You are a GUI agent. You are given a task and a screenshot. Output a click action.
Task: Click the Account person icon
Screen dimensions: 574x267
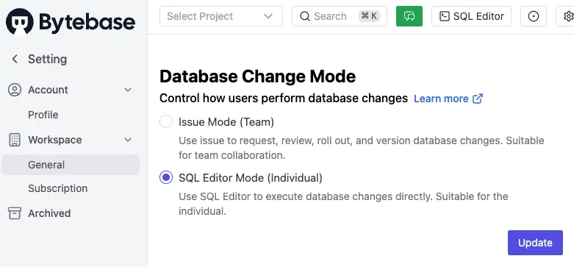tap(15, 90)
